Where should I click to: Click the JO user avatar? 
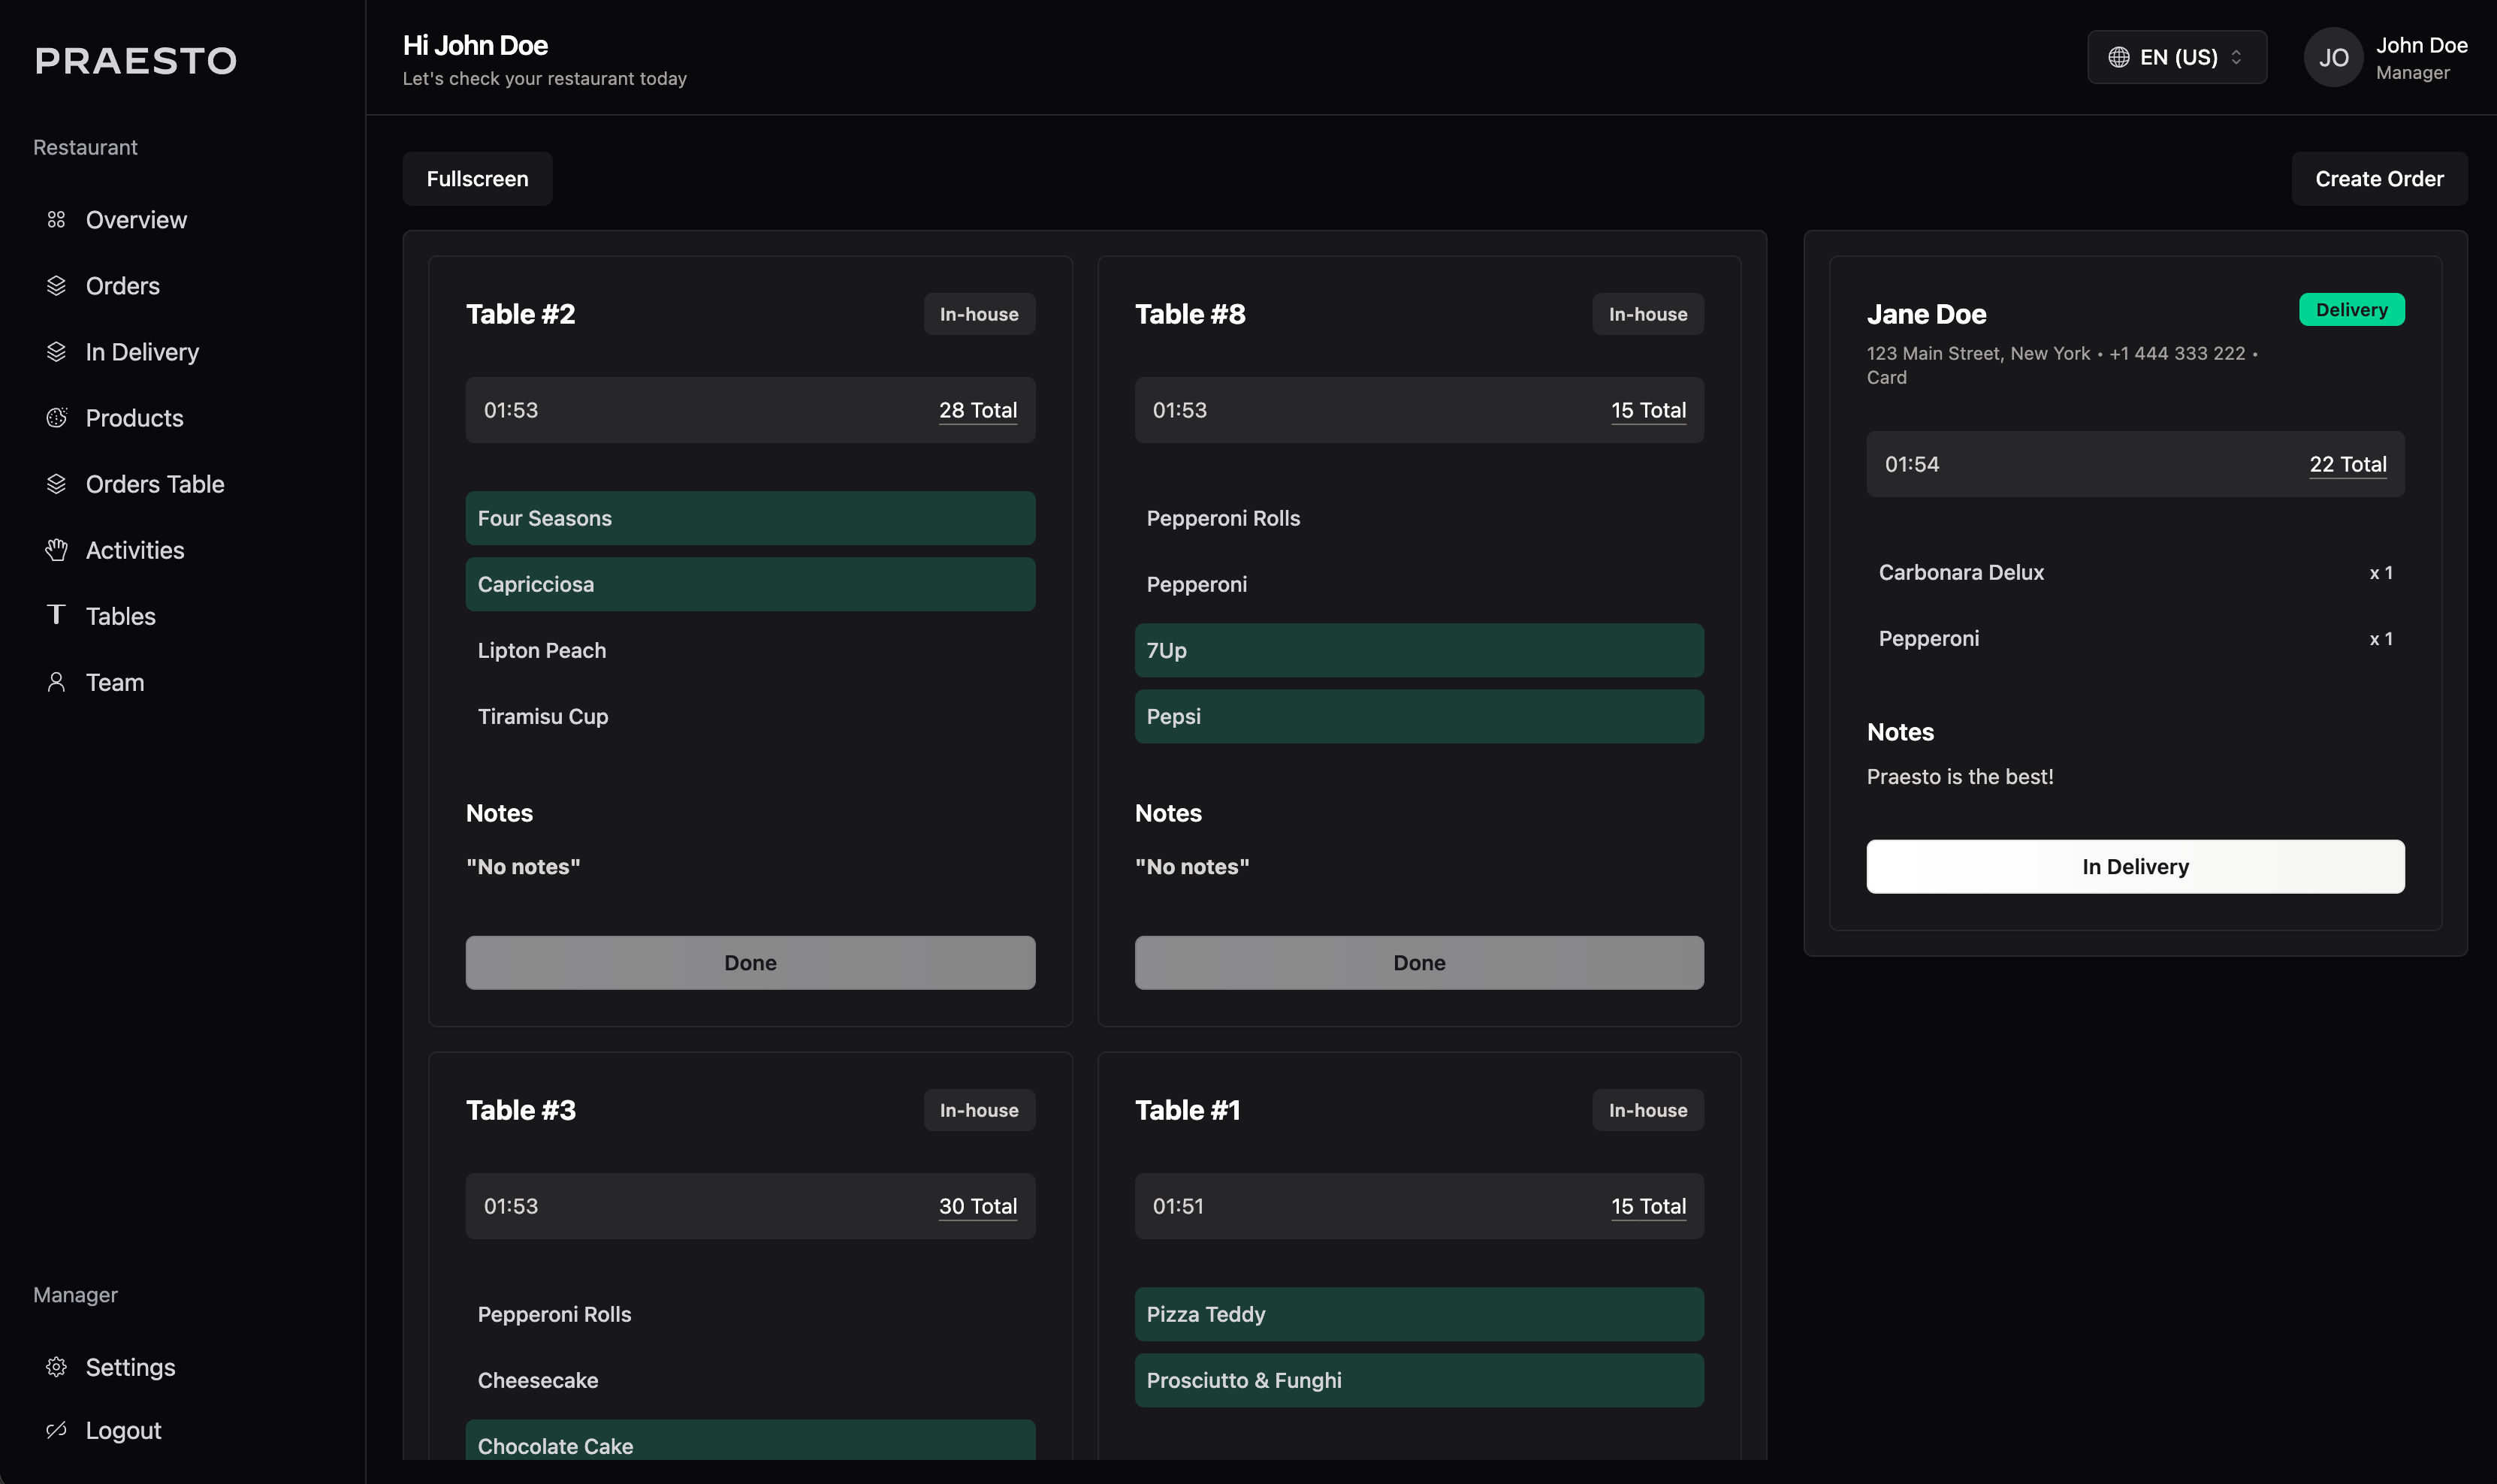coord(2332,57)
